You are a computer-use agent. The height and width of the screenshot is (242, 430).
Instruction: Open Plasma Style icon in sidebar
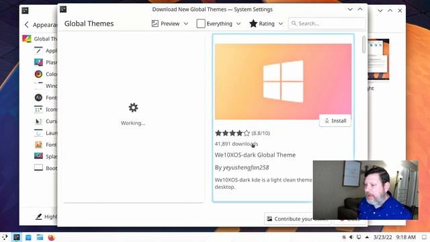pyautogui.click(x=38, y=63)
